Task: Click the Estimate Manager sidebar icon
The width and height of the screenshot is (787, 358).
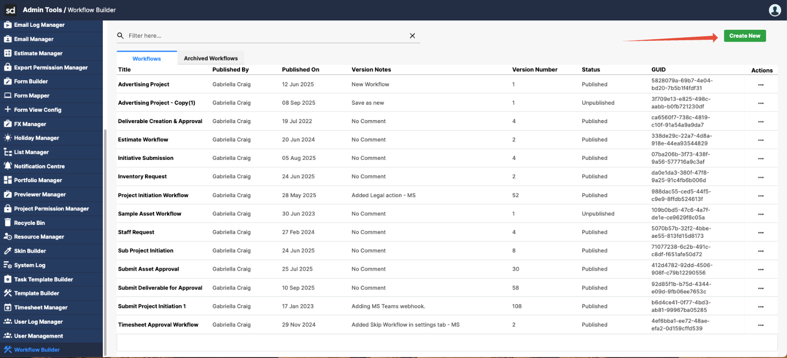Action: (7, 53)
